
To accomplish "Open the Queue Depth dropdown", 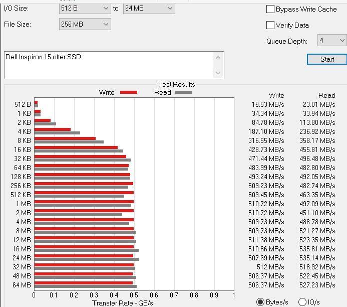I will pos(331,41).
